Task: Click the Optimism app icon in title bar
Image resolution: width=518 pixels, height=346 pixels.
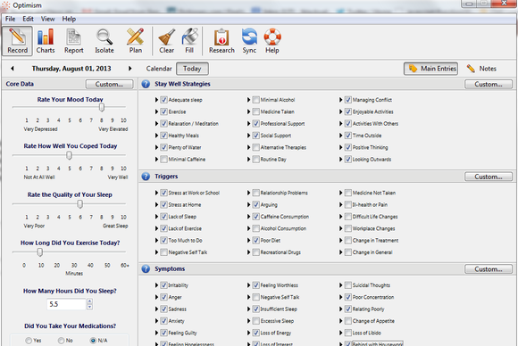Action: coord(6,5)
